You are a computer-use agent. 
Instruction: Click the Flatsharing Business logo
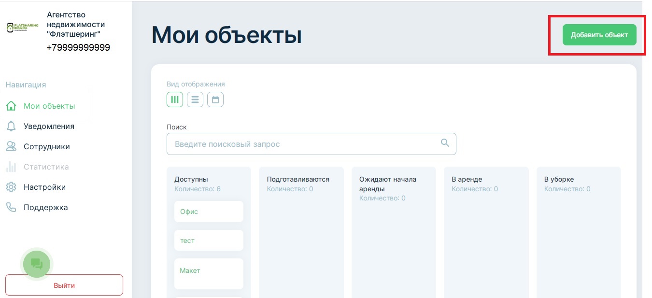pos(23,28)
